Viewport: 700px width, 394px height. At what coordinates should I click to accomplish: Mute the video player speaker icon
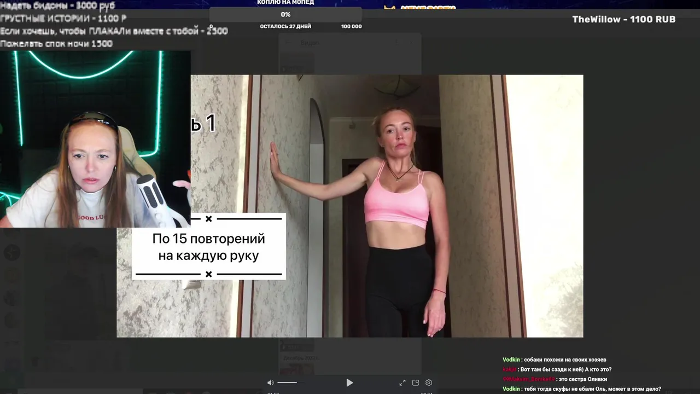pos(270,383)
